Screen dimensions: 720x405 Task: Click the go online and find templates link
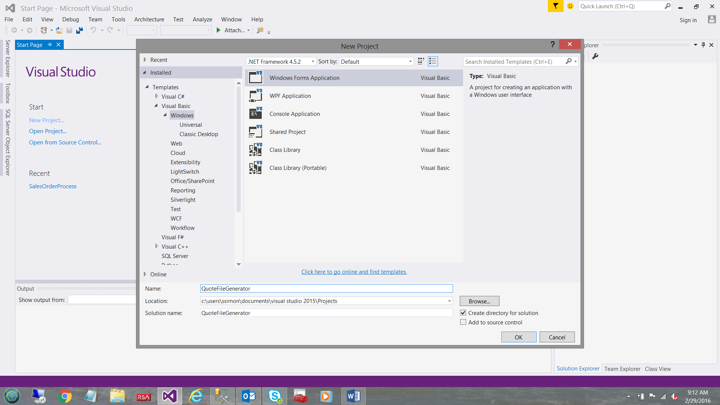(x=354, y=271)
